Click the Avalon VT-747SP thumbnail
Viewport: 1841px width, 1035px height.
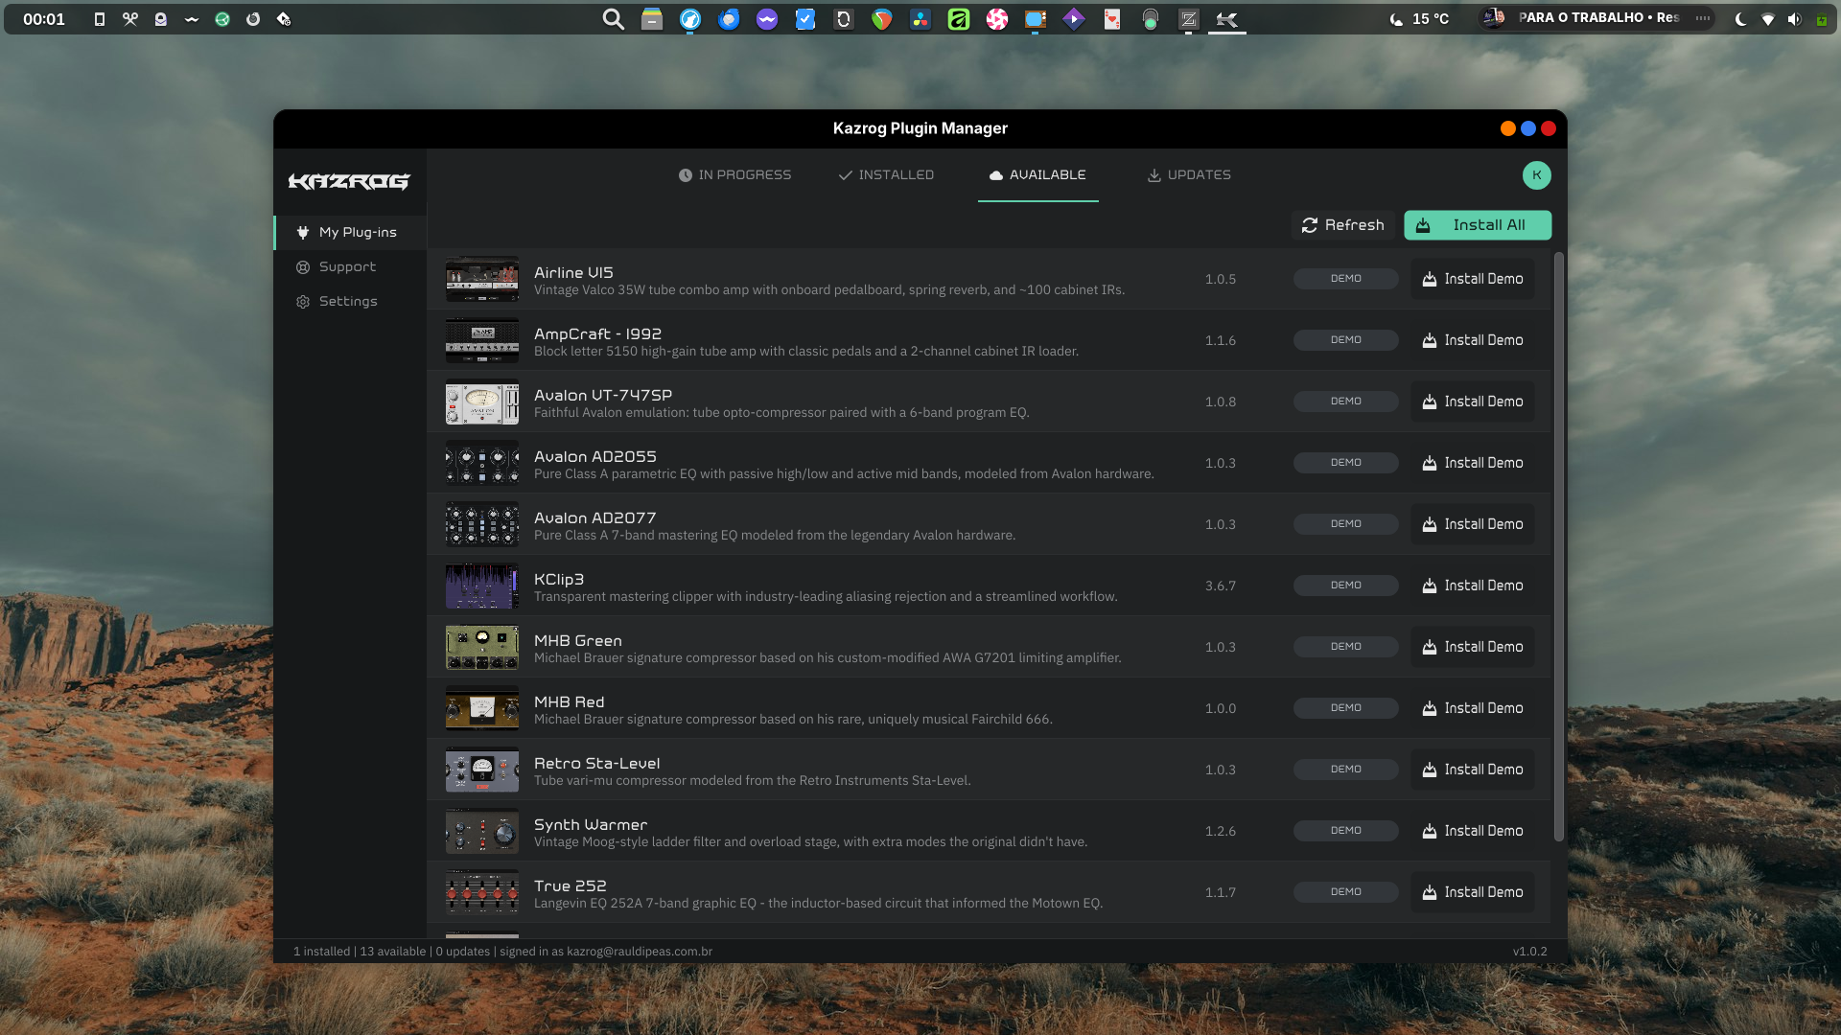pos(482,402)
